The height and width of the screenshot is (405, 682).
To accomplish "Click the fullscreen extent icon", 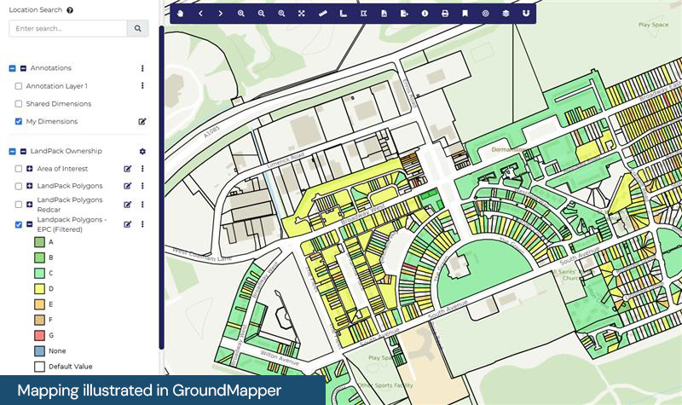I will [x=302, y=14].
